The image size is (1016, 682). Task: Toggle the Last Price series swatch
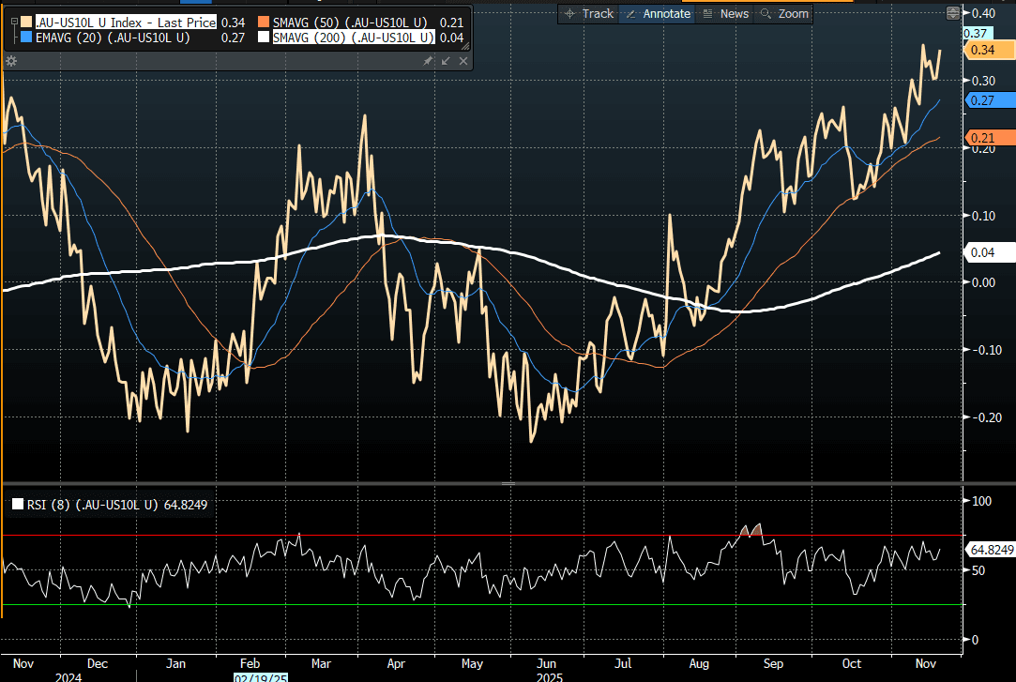(x=25, y=22)
